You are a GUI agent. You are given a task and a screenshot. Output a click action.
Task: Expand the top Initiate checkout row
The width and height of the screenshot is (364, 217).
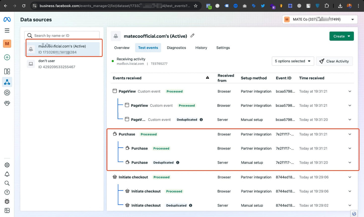tap(350, 177)
